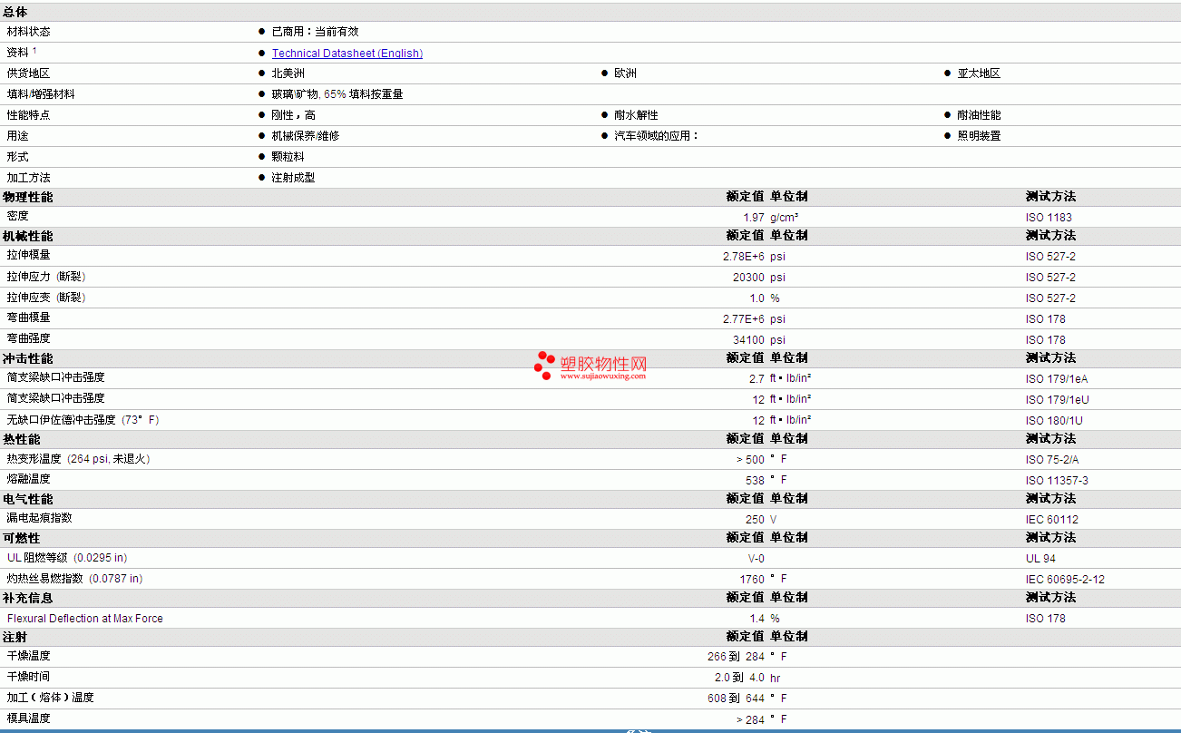Click the 耐水解性 feature entry
This screenshot has height=733, width=1181.
tap(636, 115)
